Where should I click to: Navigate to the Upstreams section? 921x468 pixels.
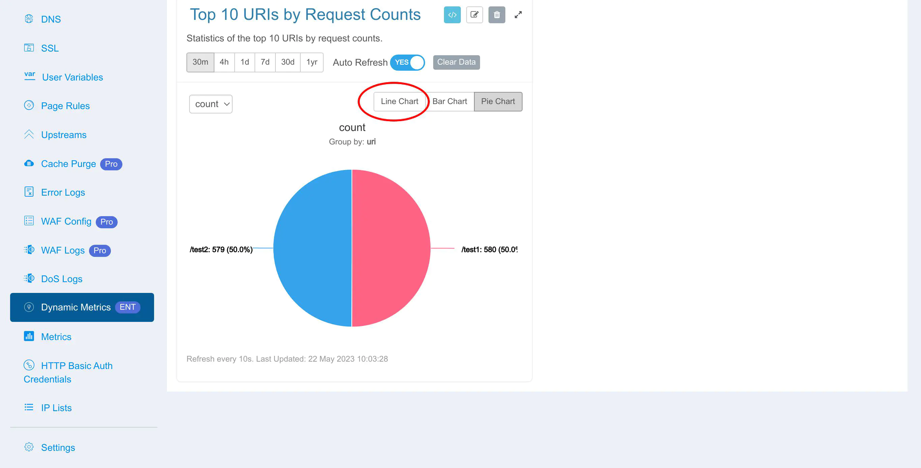(63, 134)
